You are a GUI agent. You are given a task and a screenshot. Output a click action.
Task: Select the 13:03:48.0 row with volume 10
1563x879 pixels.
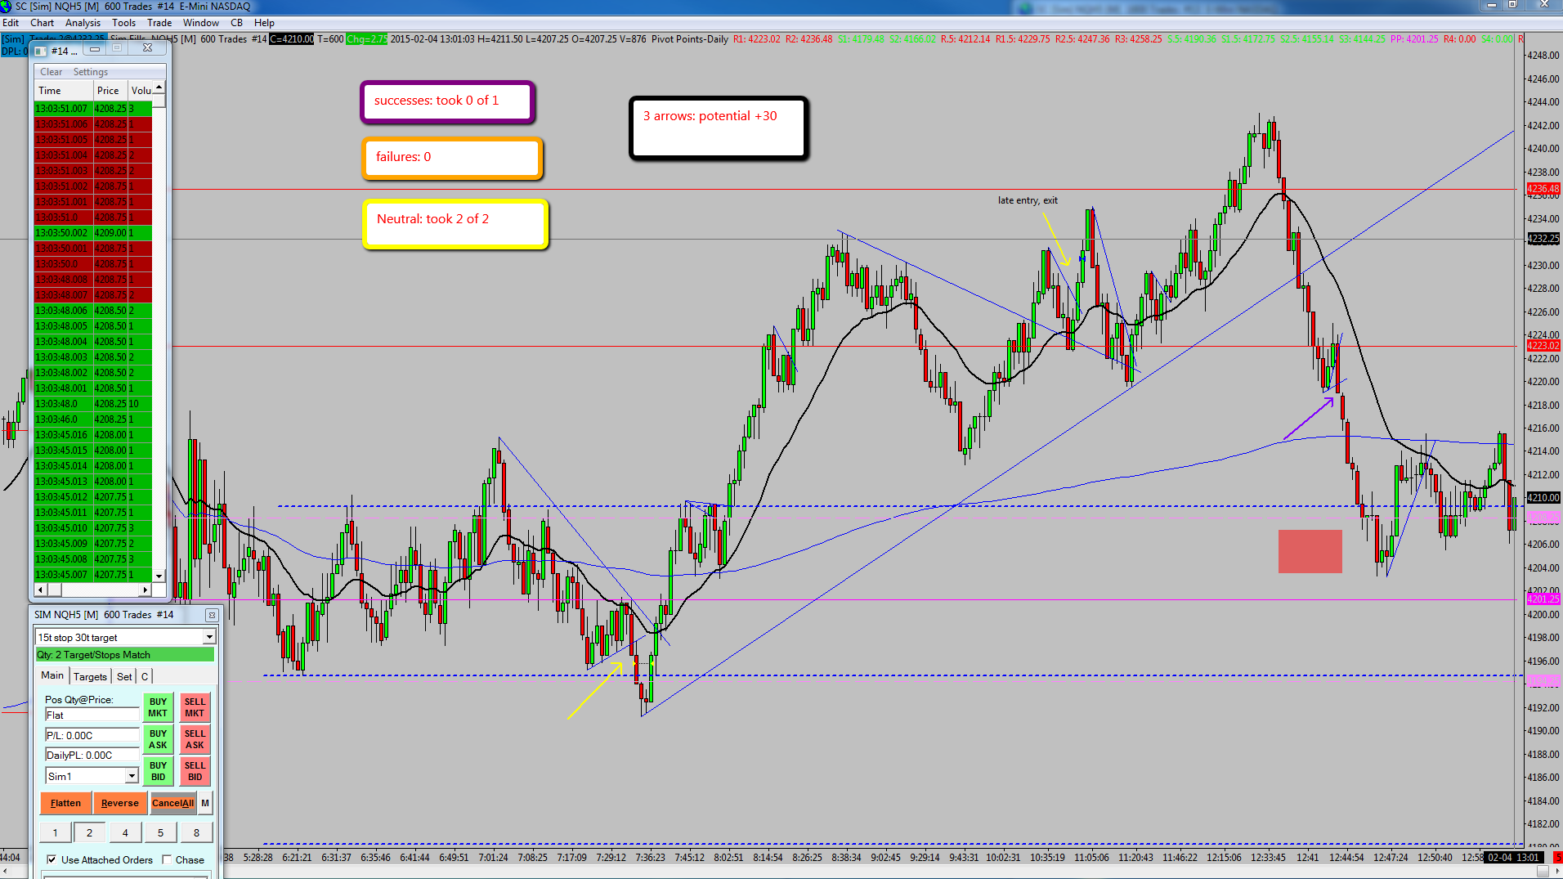[x=93, y=404]
